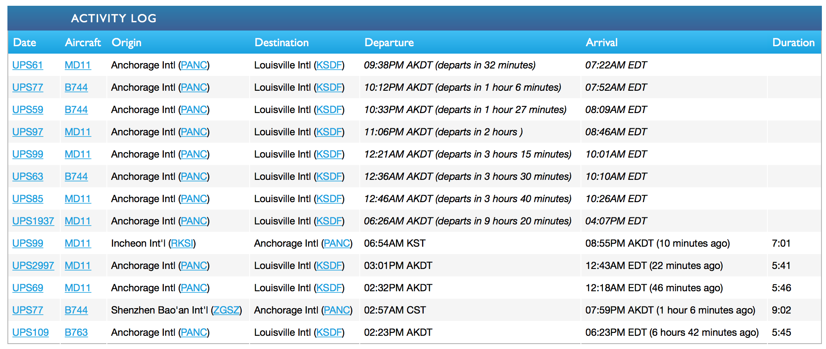Click PANC destination link in Incheon row

[x=337, y=243]
